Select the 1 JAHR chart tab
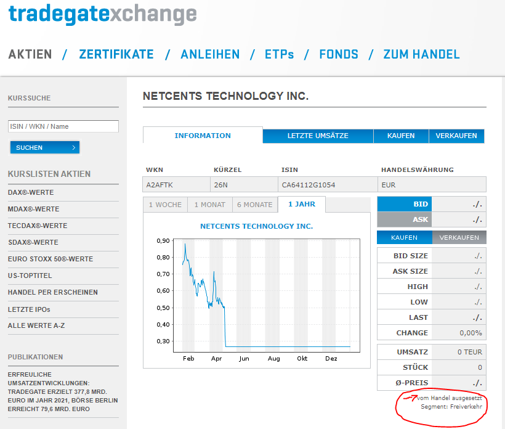 302,204
